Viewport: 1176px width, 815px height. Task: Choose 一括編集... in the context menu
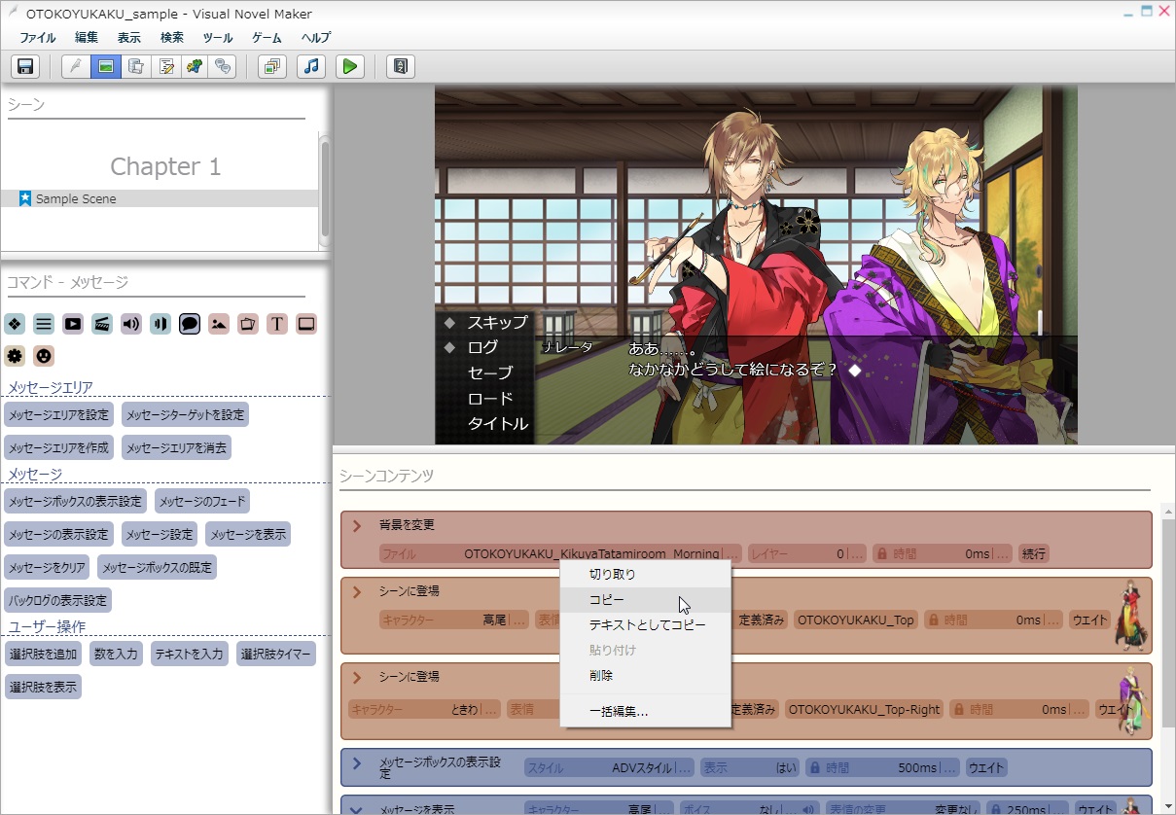coord(645,711)
